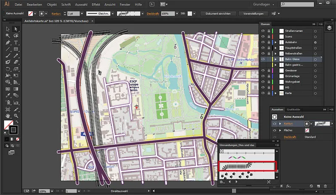336x195 pixels.
Task: Open the Deckkraft 100% dropdown
Action: click(x=177, y=13)
